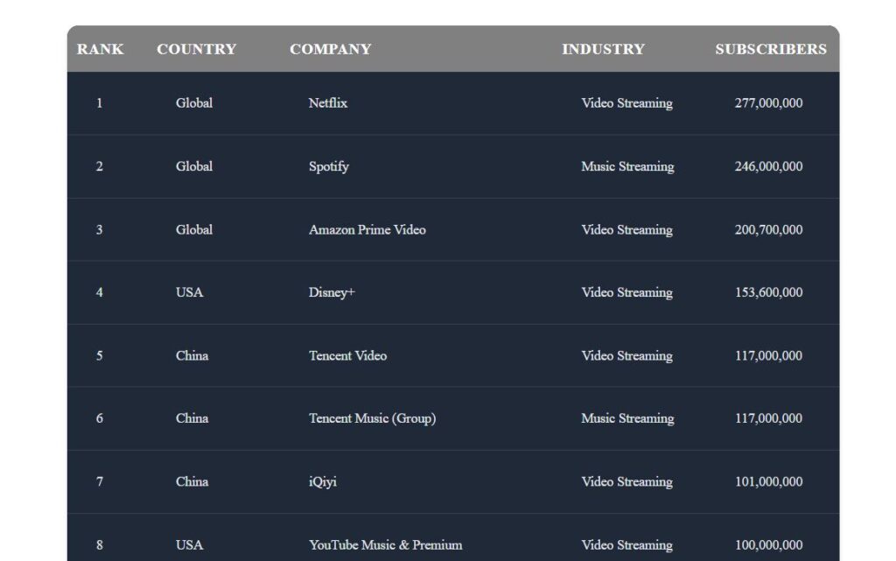Click the Amazon Prime Video row
Viewport: 896px width, 561px height.
(x=367, y=229)
